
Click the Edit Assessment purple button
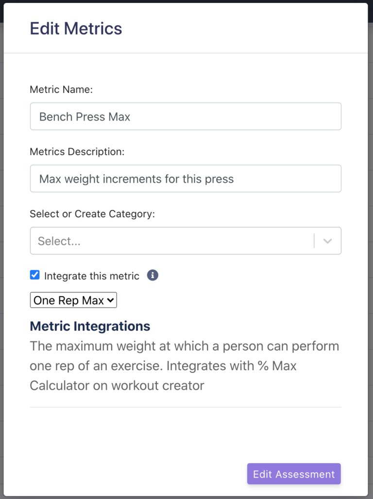[x=293, y=473]
